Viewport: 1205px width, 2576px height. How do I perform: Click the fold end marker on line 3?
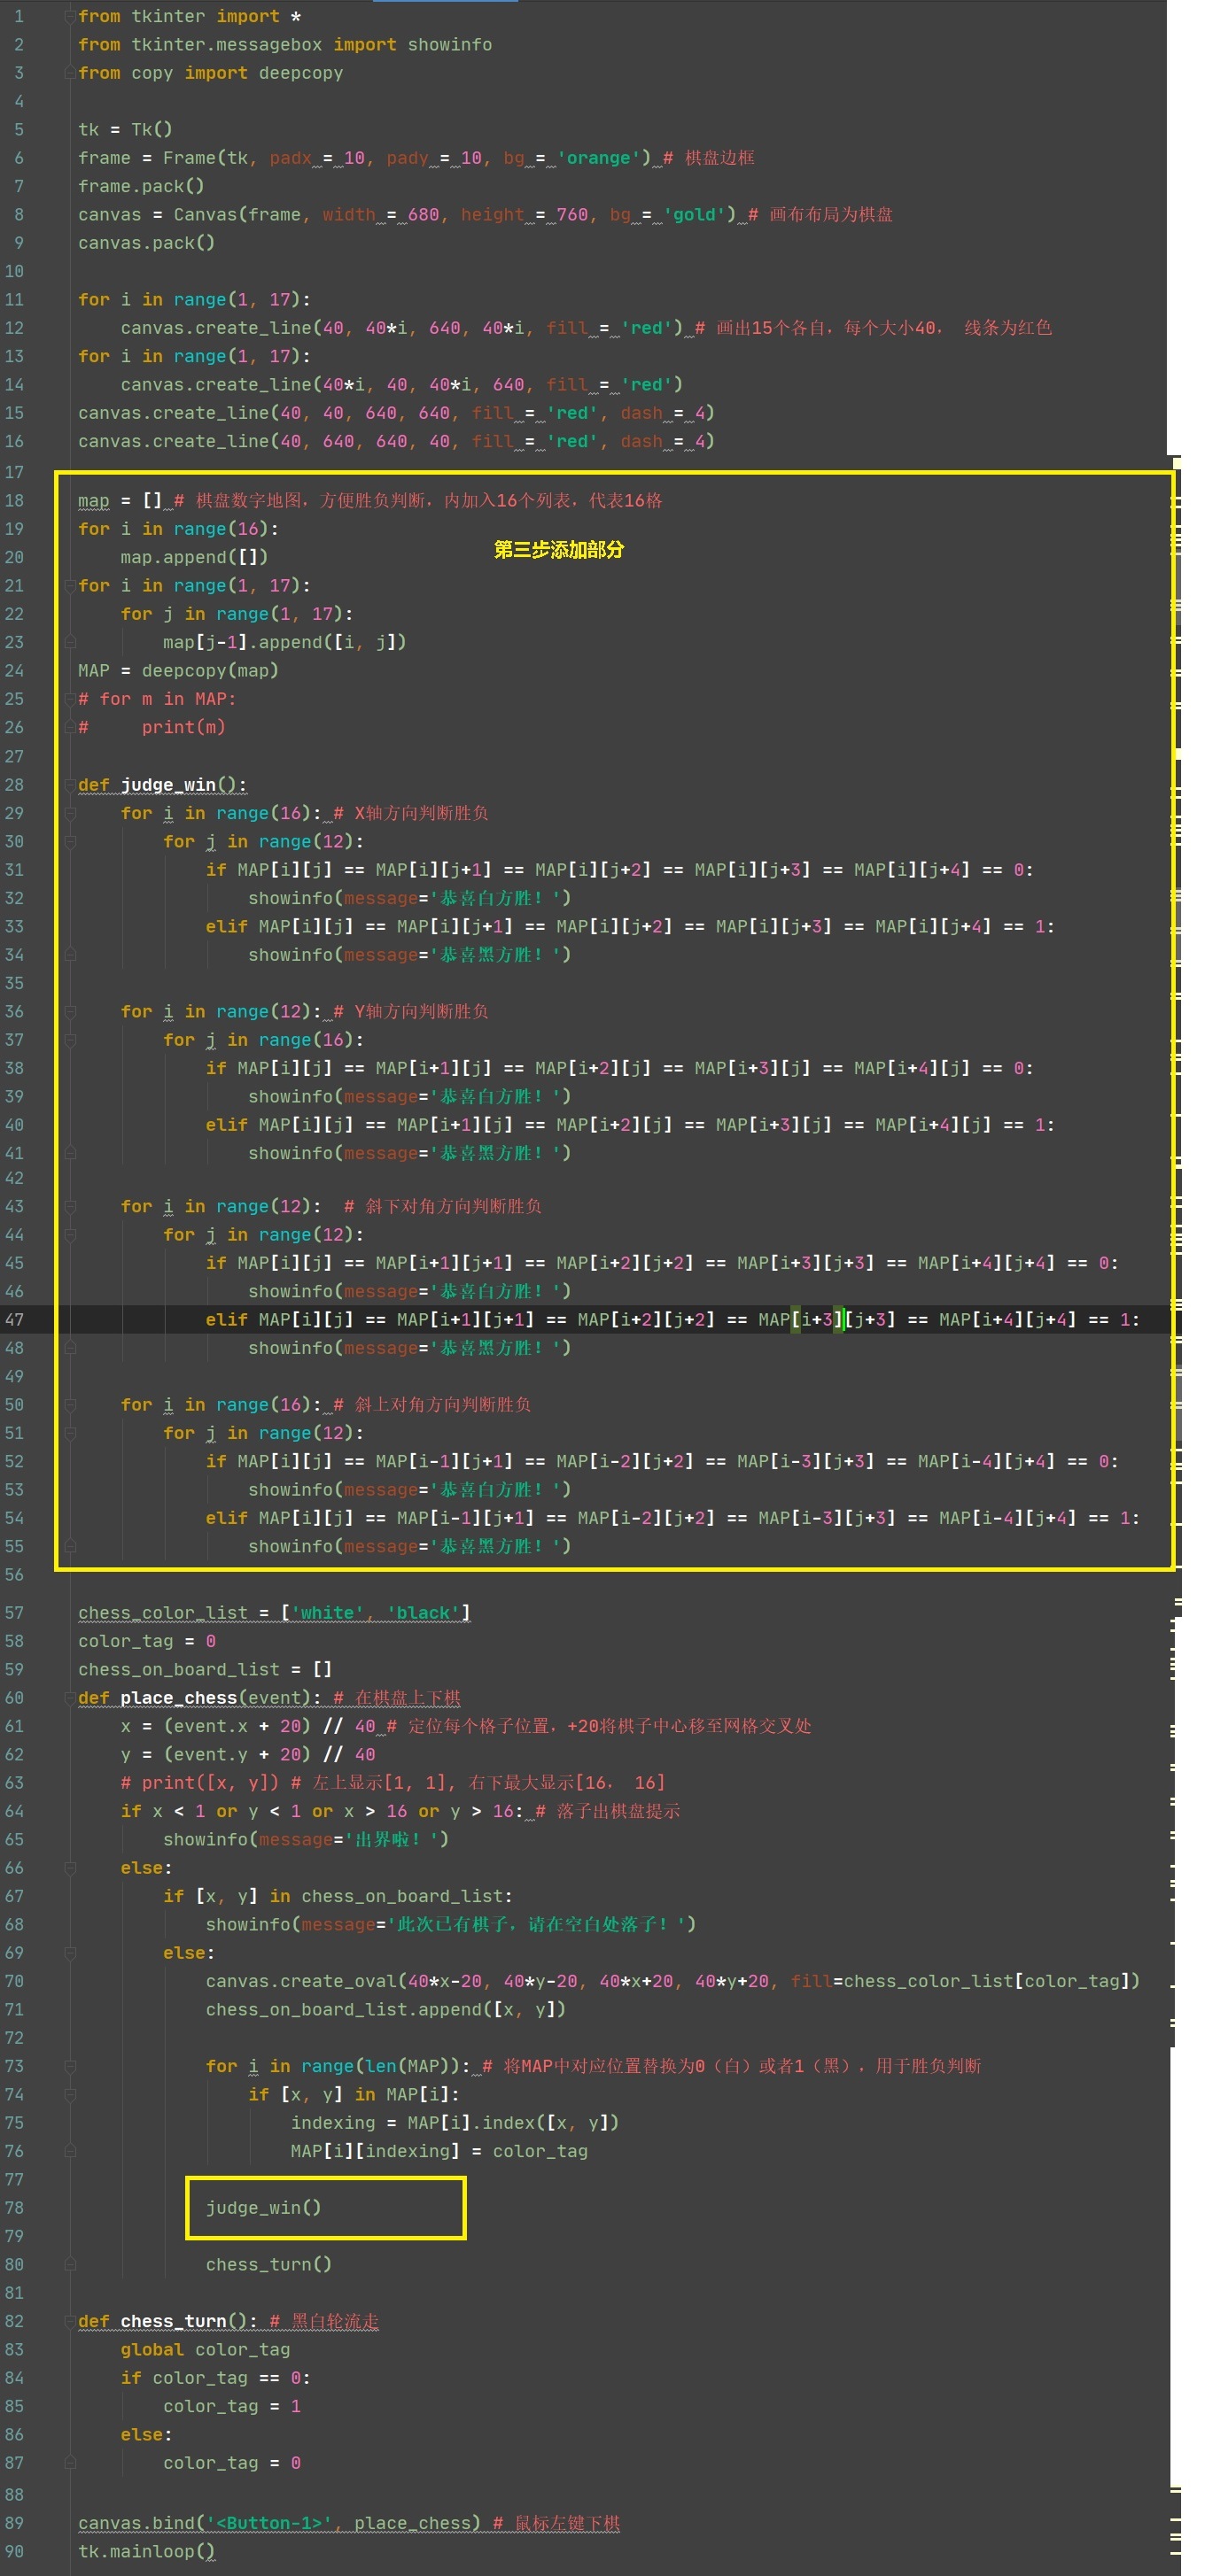[71, 73]
